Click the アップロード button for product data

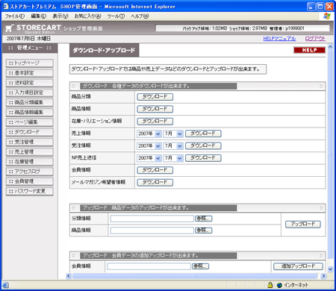click(x=303, y=225)
